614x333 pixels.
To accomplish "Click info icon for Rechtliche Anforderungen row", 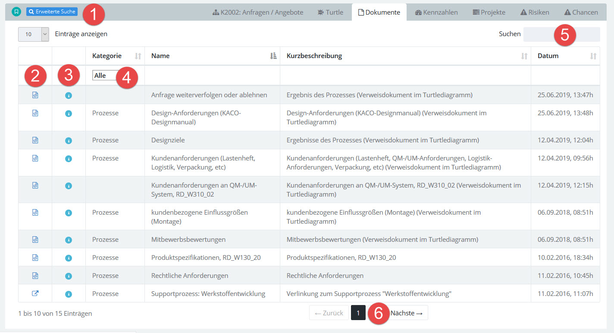I will click(x=68, y=276).
